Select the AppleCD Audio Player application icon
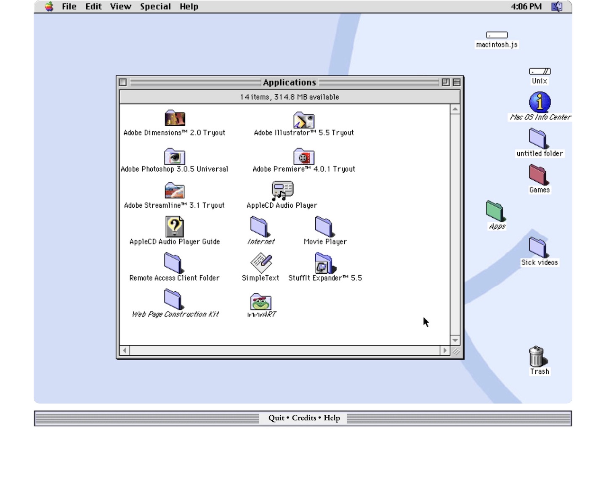The image size is (606, 491). 282,190
